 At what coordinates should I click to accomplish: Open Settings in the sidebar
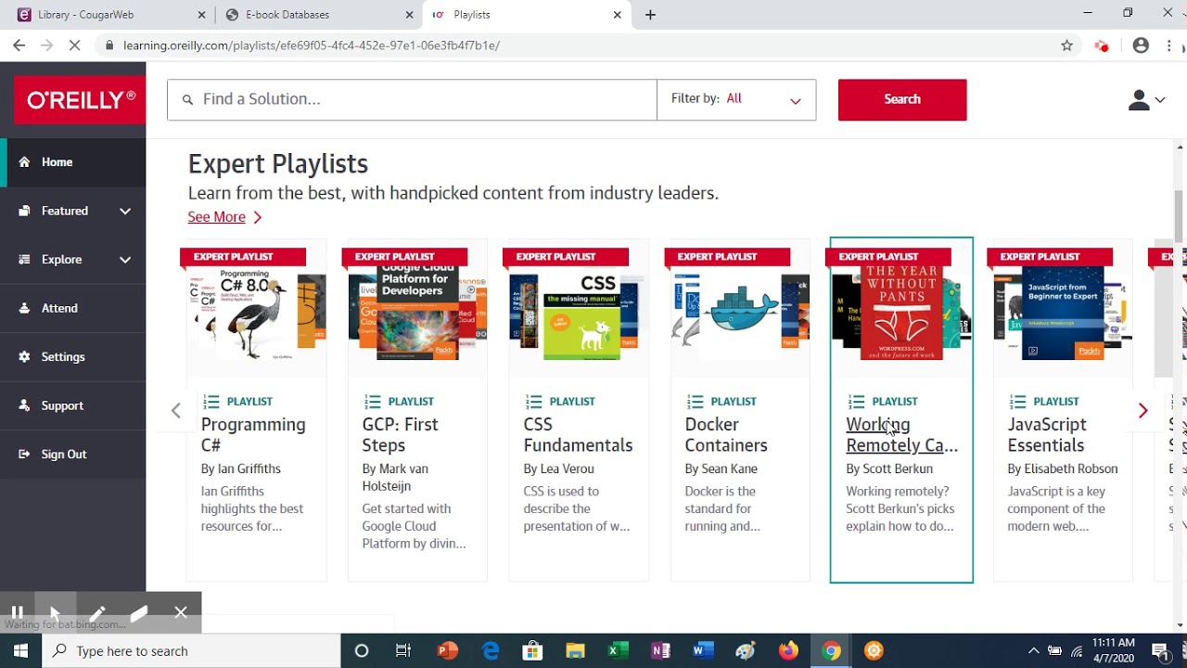coord(73,356)
